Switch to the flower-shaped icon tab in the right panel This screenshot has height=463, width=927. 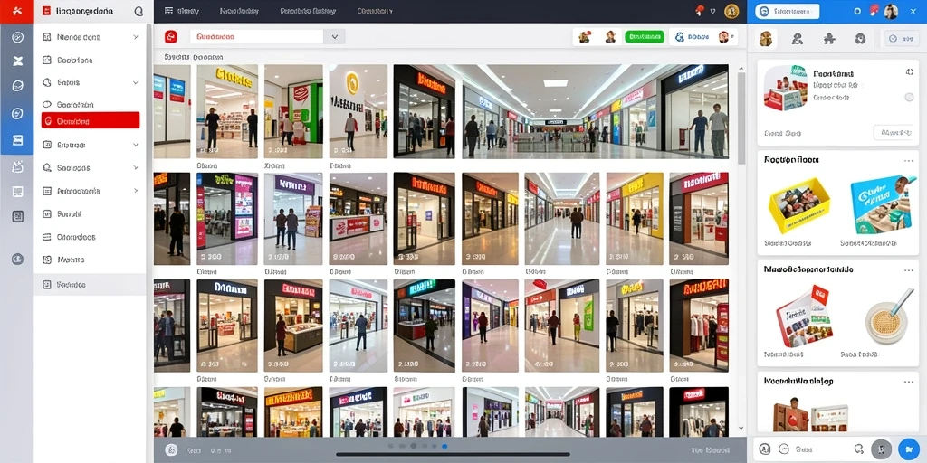tap(860, 39)
